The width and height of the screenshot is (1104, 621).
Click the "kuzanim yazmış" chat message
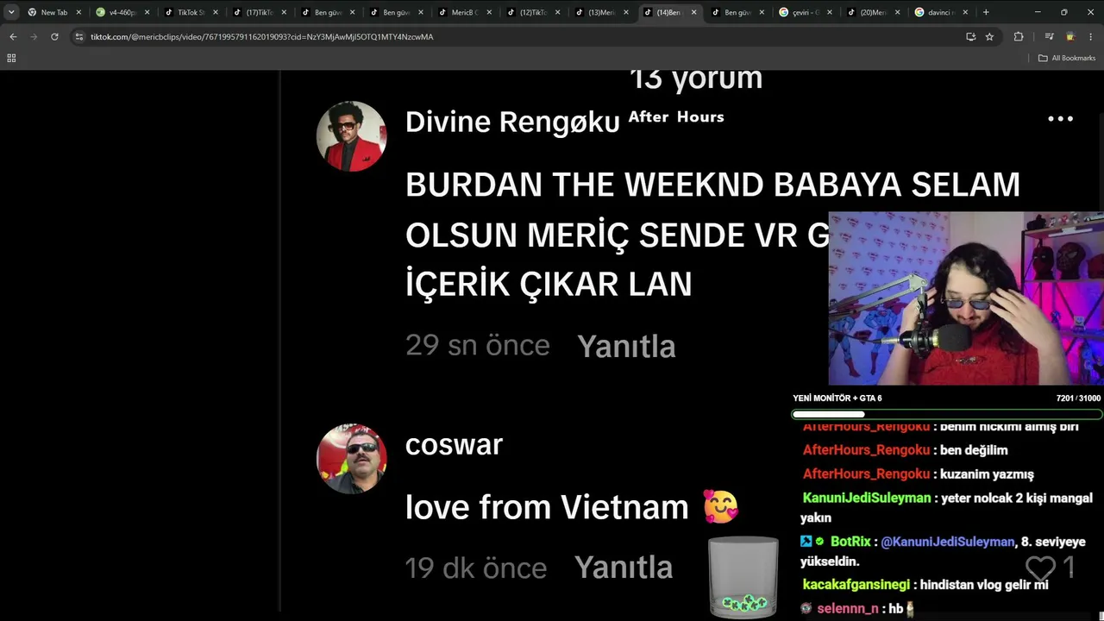(x=987, y=474)
